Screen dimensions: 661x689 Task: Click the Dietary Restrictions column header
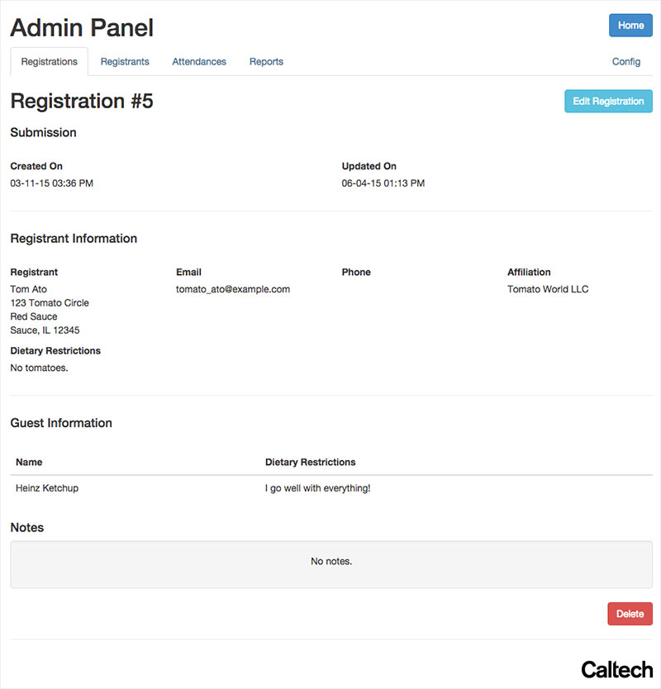[311, 463]
